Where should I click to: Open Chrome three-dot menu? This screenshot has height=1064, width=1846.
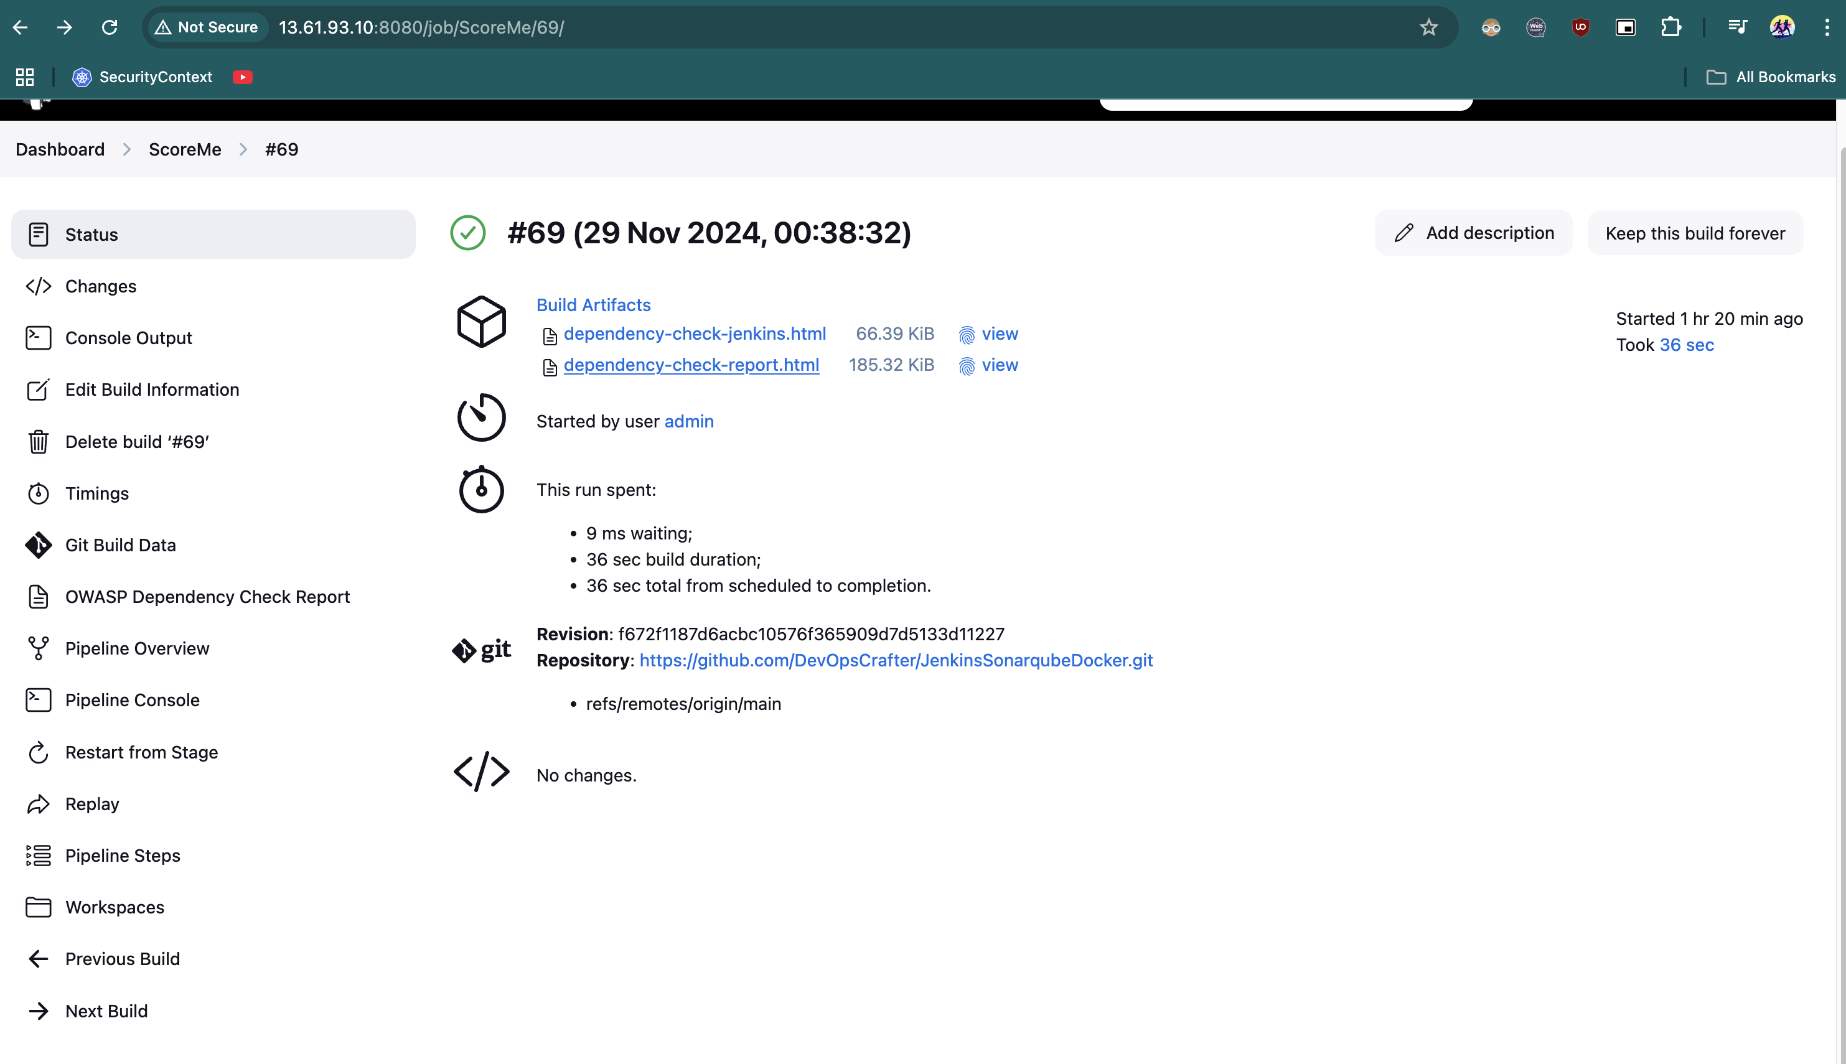(x=1826, y=28)
